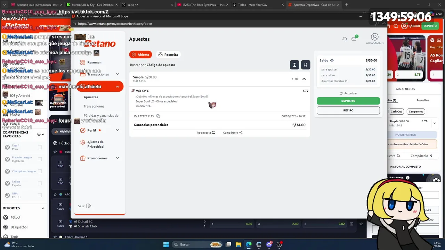445x250 pixels.
Task: Click odds 8.75 on match card
Action: point(409,74)
